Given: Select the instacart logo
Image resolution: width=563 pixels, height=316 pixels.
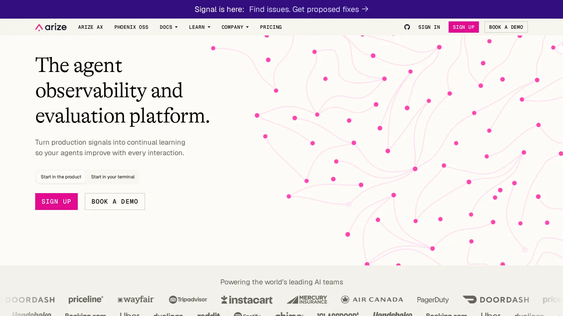Looking at the screenshot, I should point(247,300).
